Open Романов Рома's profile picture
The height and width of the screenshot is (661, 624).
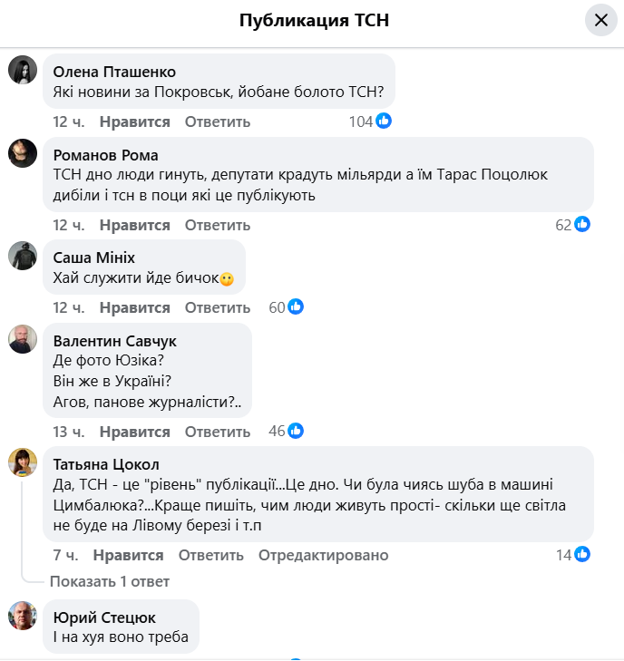pos(23,153)
